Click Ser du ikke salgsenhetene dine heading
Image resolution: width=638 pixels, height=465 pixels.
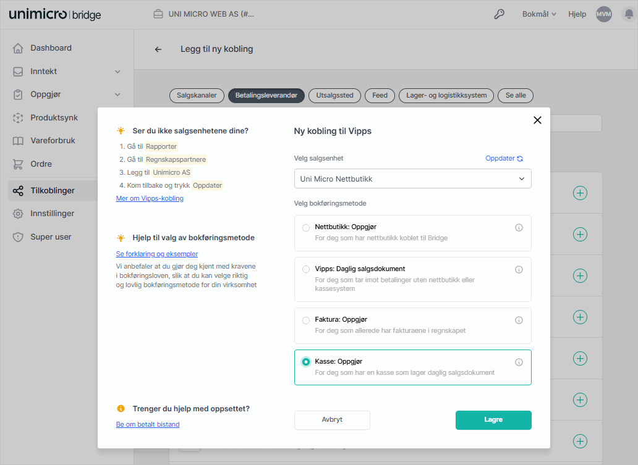190,131
